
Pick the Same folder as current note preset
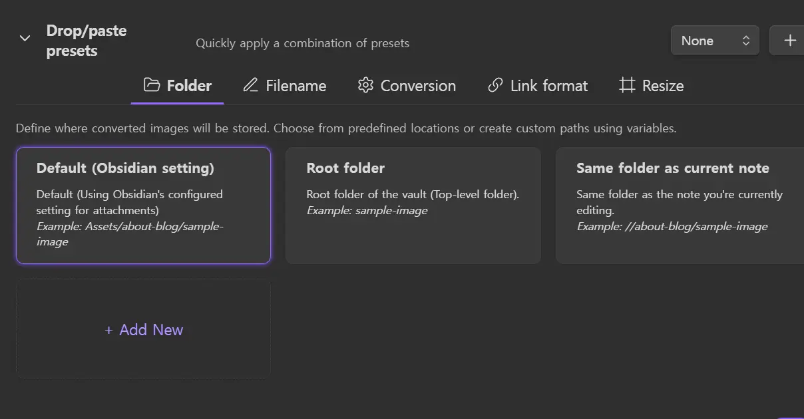pyautogui.click(x=680, y=206)
